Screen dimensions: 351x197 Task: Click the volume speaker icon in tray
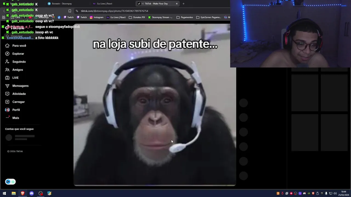click(x=335, y=193)
